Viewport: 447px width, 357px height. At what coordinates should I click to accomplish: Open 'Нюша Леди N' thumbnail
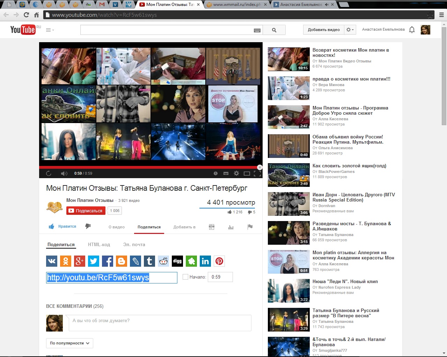(x=289, y=291)
